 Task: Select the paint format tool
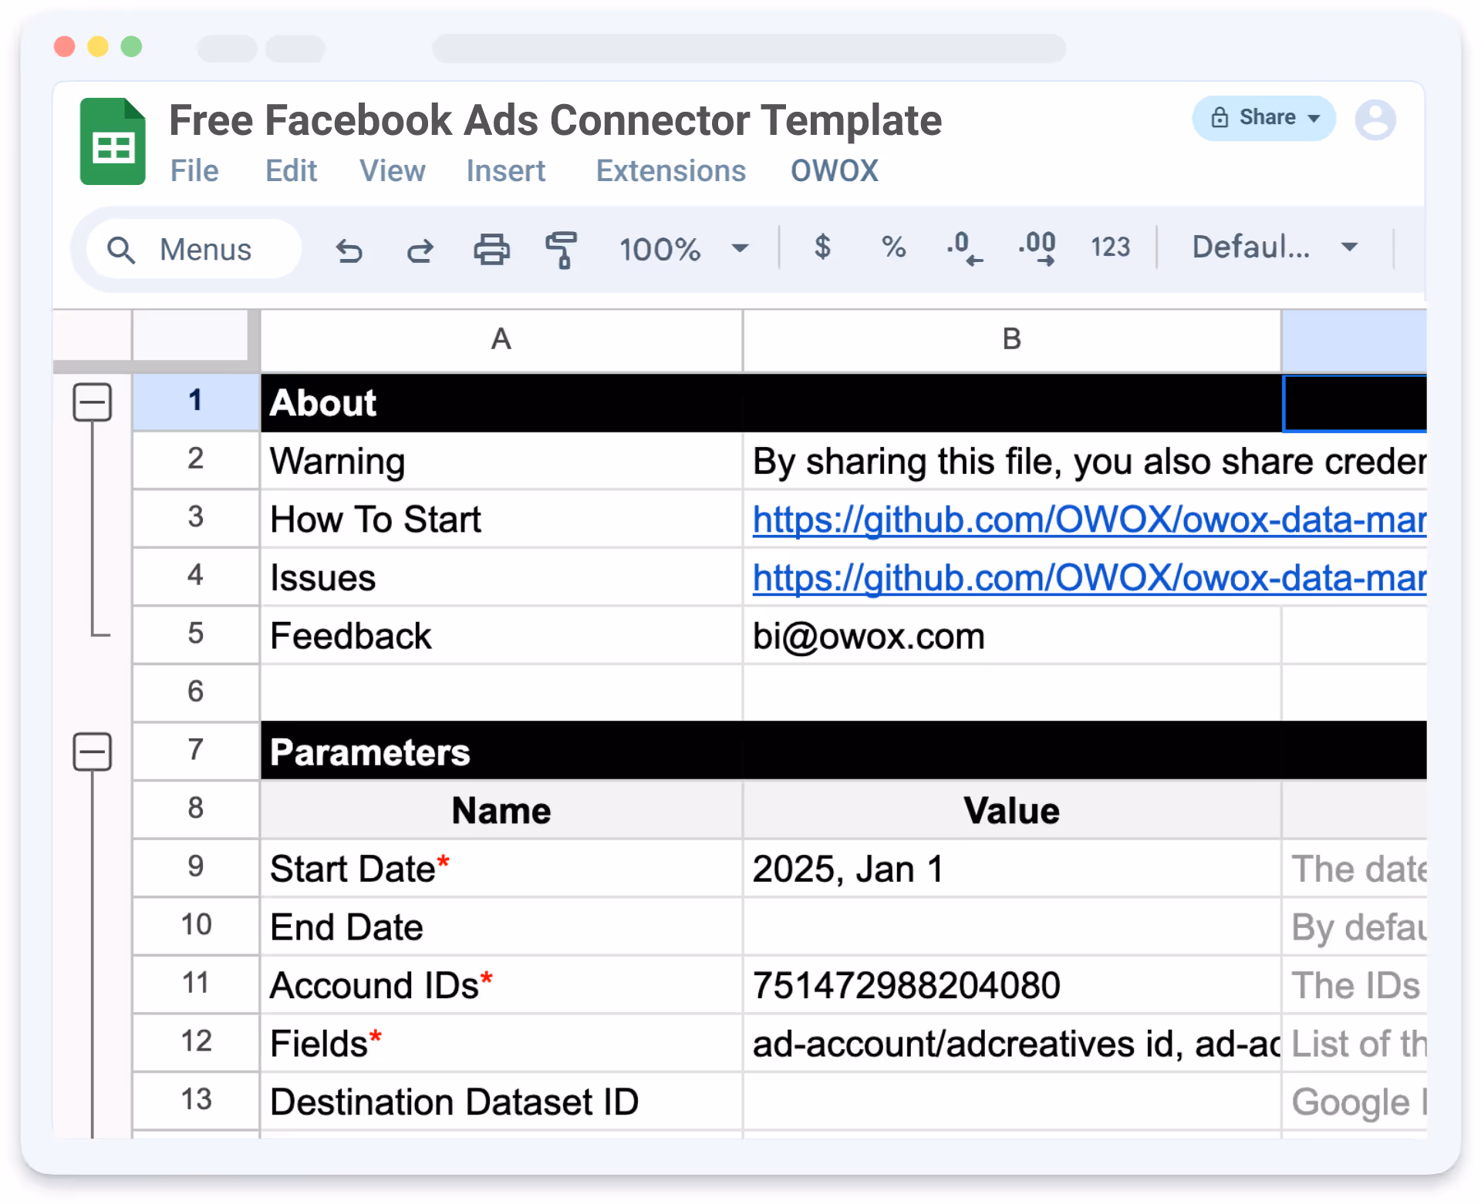click(562, 250)
